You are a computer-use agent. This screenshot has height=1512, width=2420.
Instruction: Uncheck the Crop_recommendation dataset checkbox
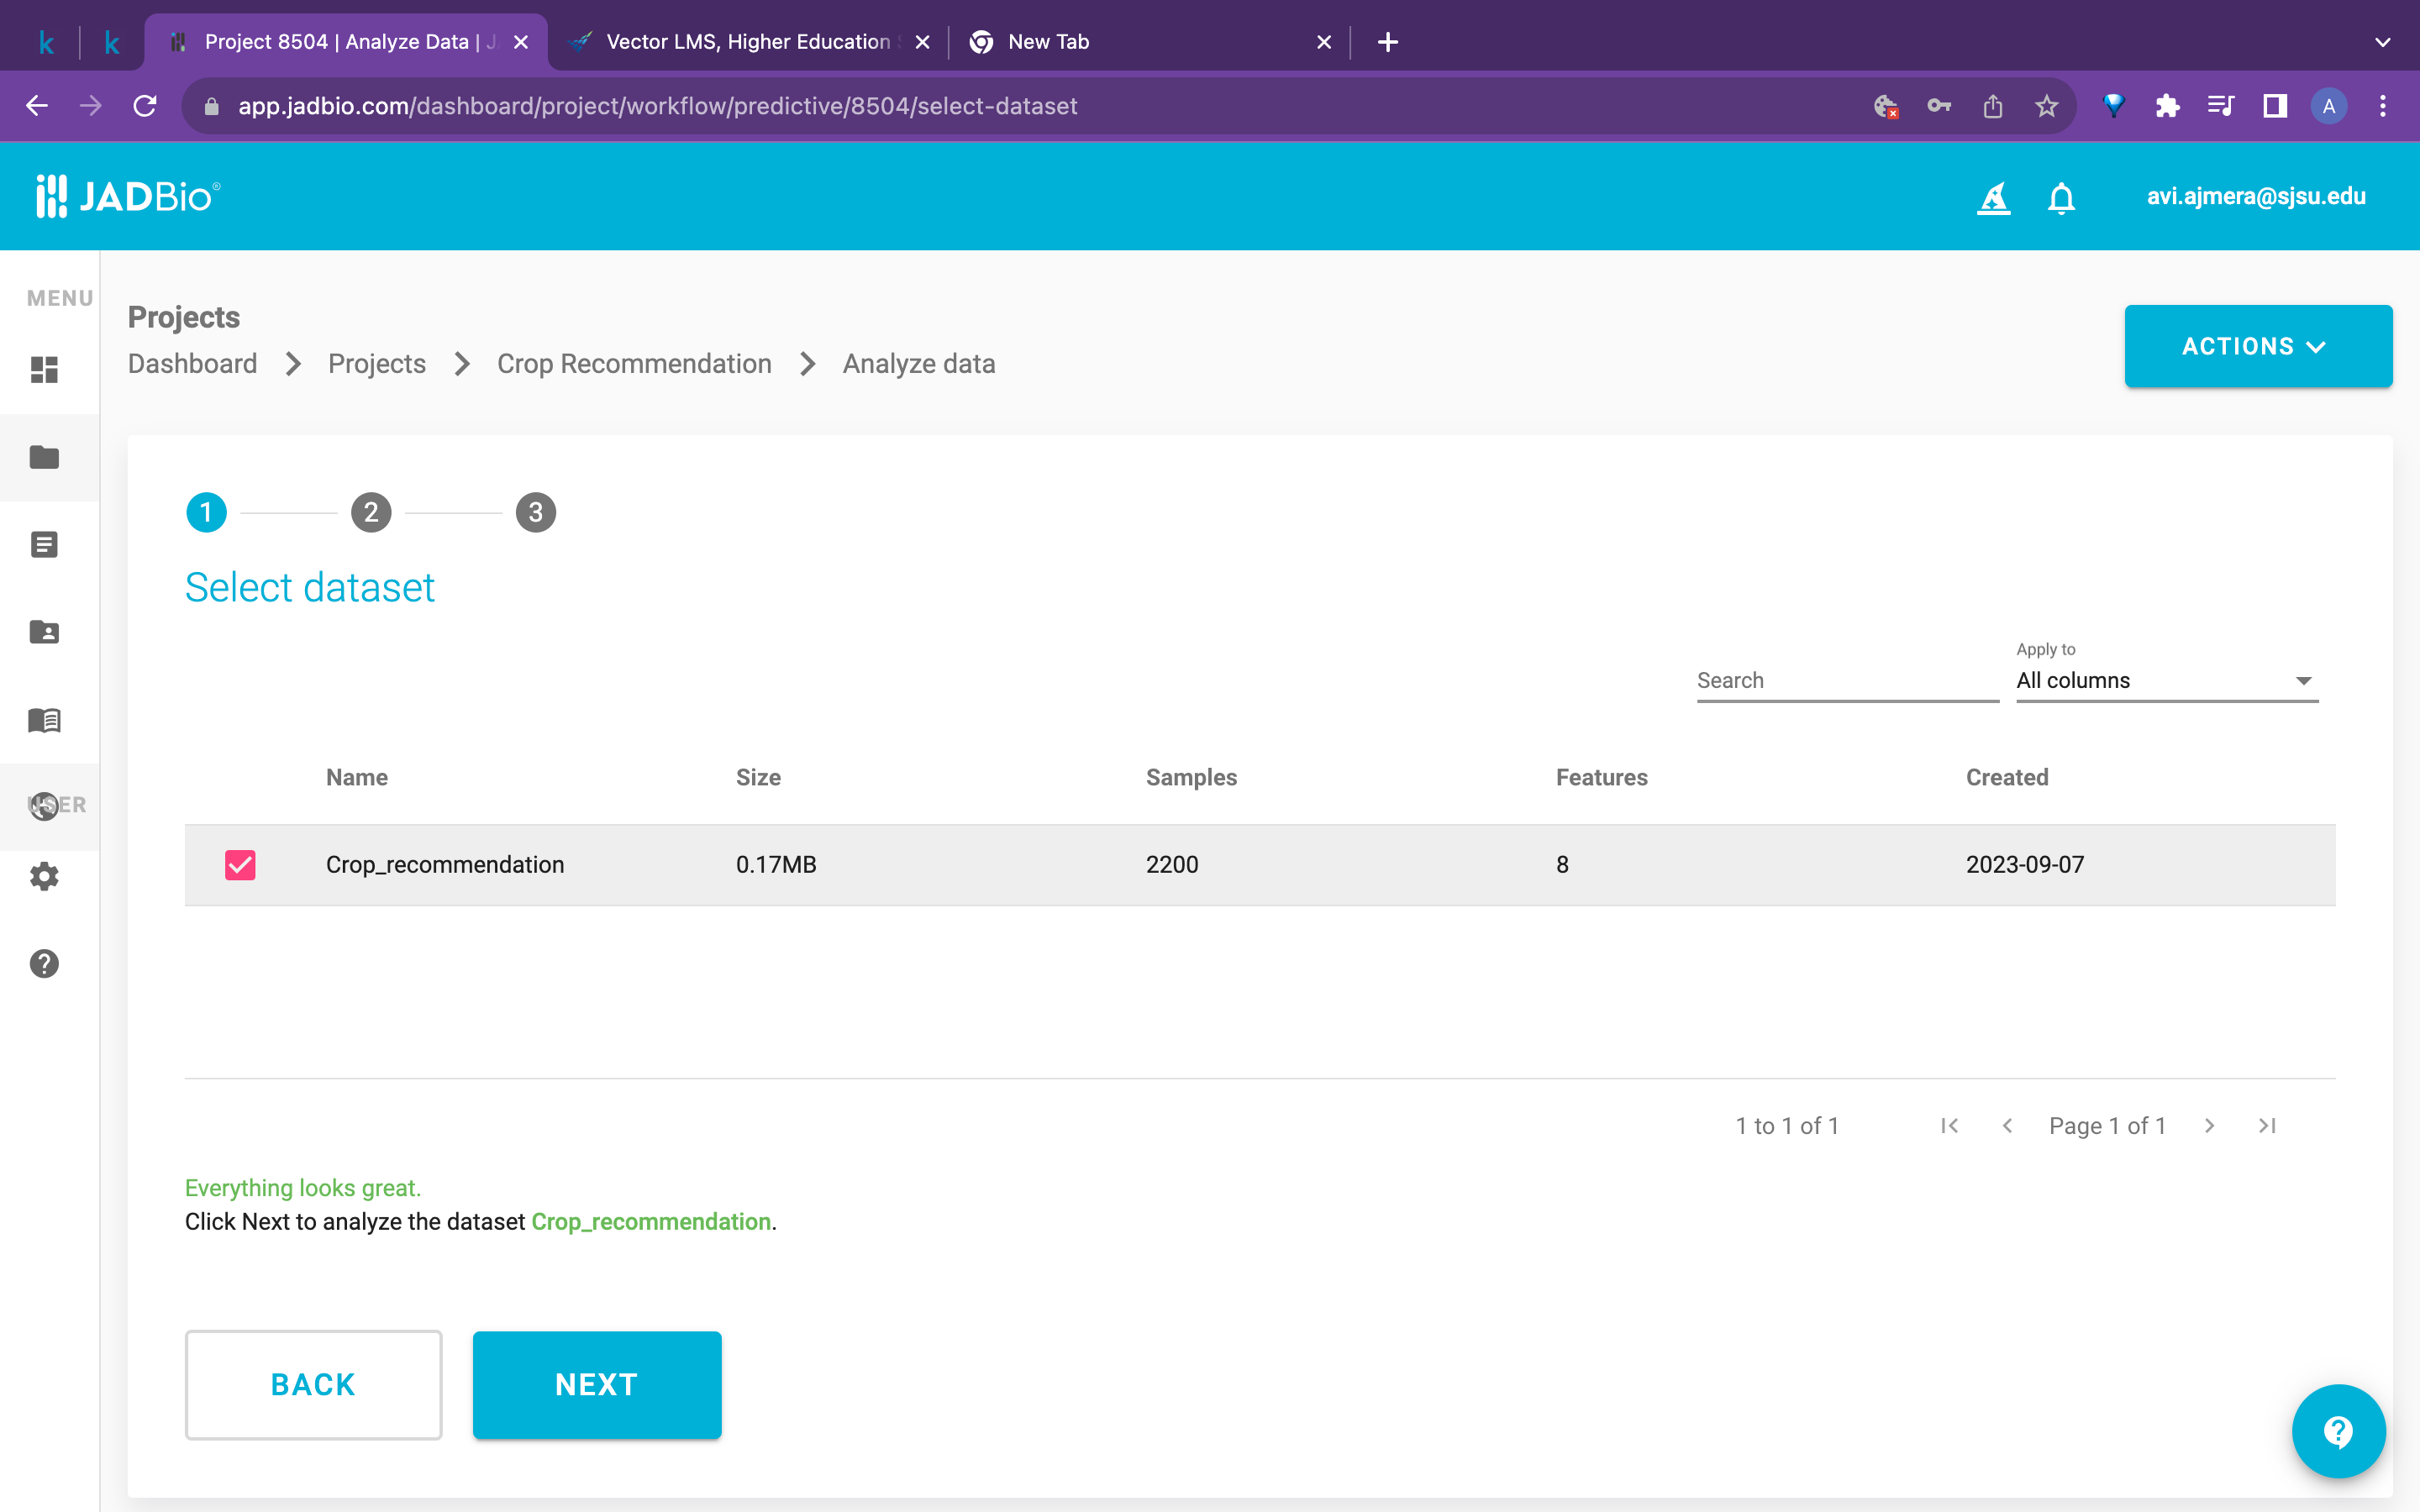[x=240, y=865]
